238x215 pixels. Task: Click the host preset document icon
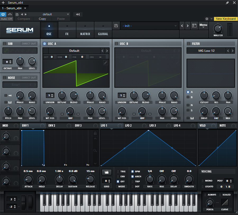(17, 15)
